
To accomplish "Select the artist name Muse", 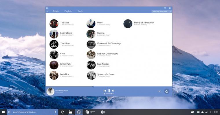I will pos(100,23).
